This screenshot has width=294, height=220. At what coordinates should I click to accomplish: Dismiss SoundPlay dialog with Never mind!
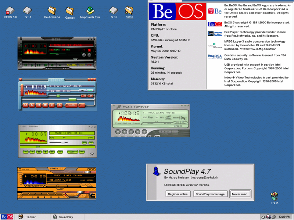pos(240,194)
